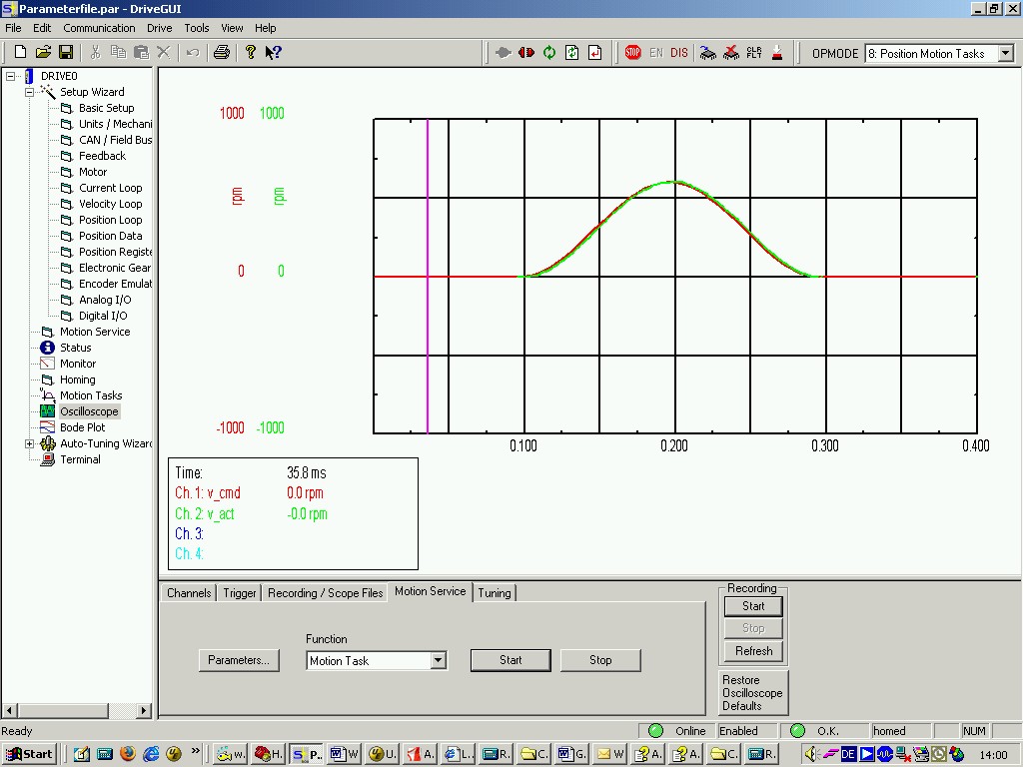This screenshot has width=1023, height=767.
Task: Open Terminal from the navigation tree
Action: [80, 459]
